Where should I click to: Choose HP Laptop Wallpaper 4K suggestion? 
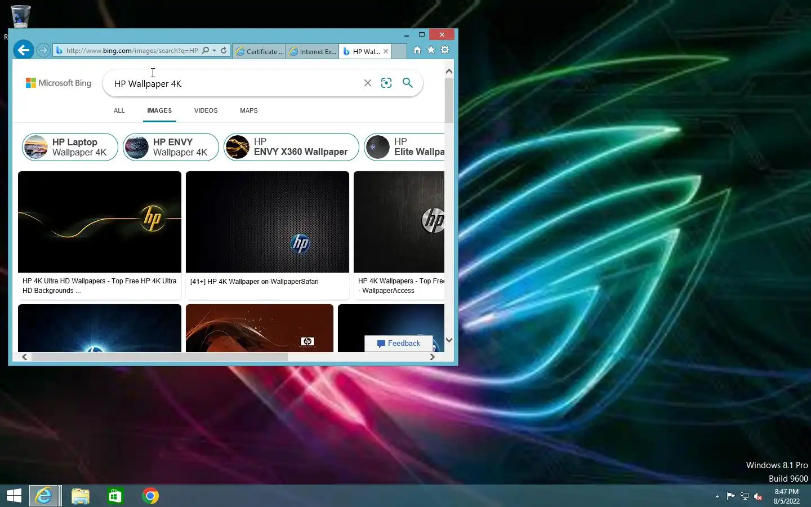70,147
